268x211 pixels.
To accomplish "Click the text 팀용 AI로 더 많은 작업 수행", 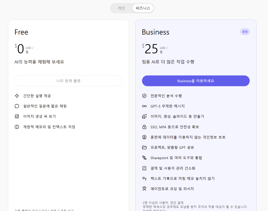I will tap(168, 62).
